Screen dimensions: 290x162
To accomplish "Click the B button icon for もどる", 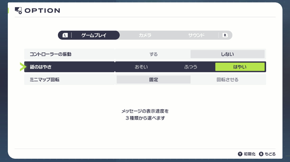I will click(261, 154).
